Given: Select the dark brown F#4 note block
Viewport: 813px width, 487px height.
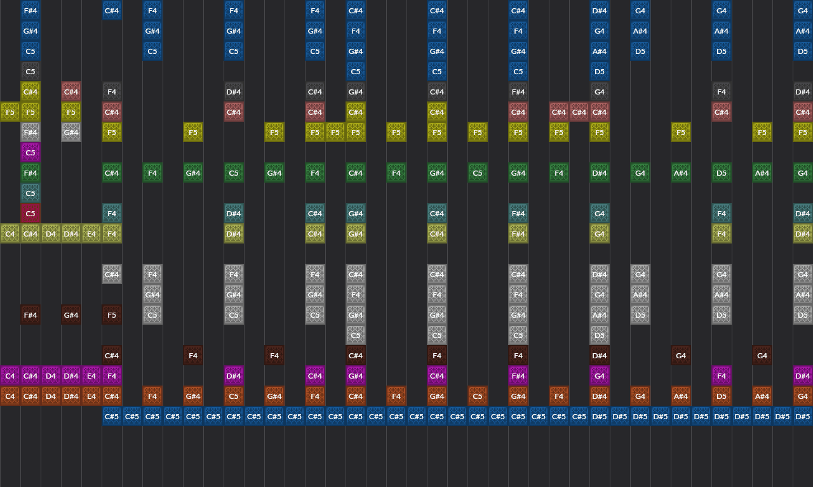Looking at the screenshot, I should click(x=30, y=315).
